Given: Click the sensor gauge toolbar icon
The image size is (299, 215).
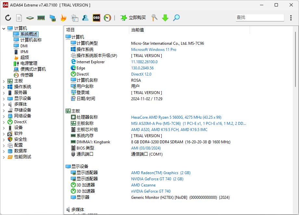Looking at the screenshot, I should [x=107, y=18].
